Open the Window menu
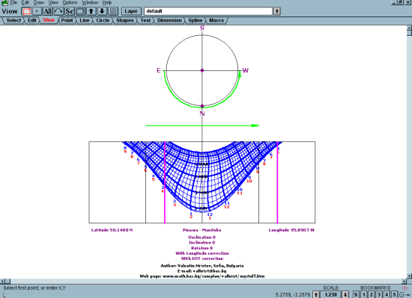 (x=90, y=3)
